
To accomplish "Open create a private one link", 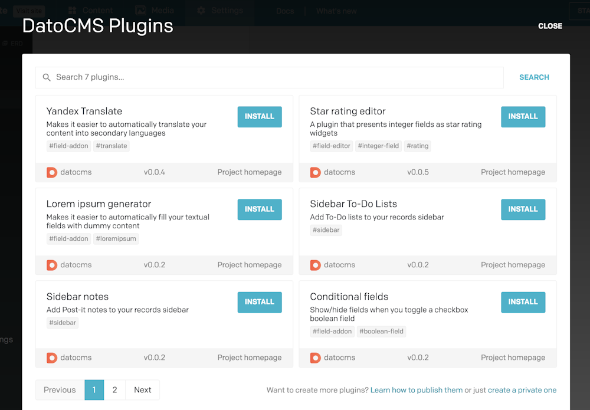I will point(522,390).
